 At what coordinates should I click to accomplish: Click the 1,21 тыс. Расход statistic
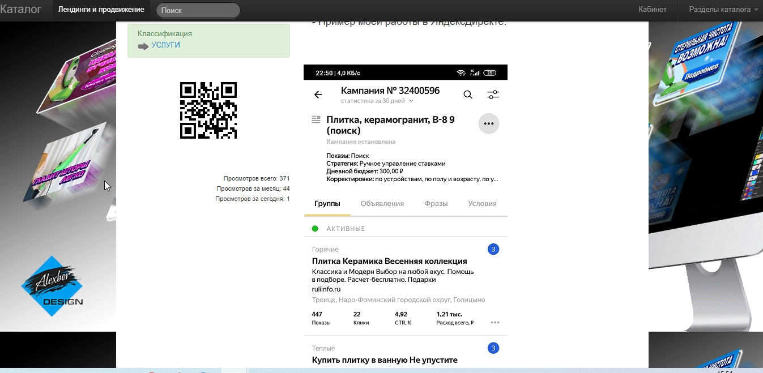[x=455, y=318]
